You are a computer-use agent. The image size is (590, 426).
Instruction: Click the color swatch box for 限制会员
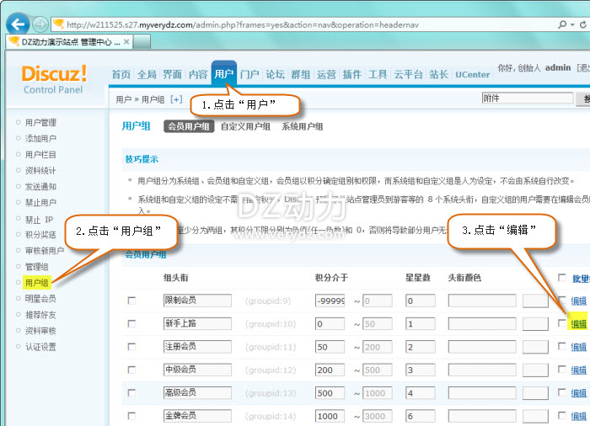pyautogui.click(x=534, y=301)
